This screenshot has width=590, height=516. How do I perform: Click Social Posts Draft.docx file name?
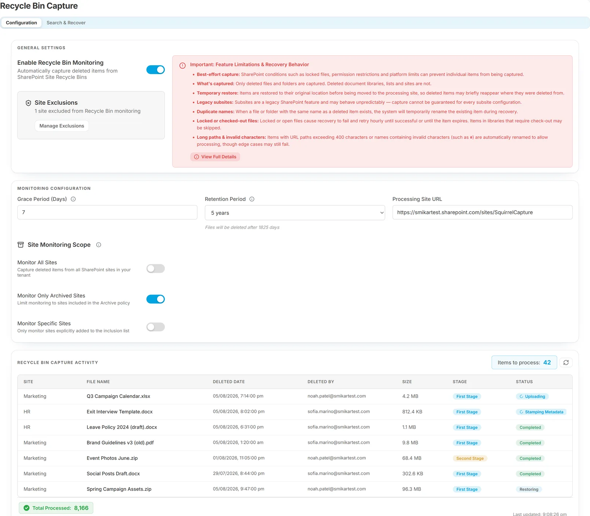coord(113,474)
